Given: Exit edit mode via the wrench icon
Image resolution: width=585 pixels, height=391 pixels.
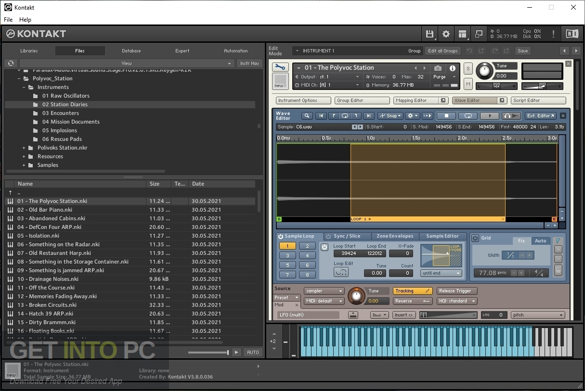Looking at the screenshot, I should point(280,67).
